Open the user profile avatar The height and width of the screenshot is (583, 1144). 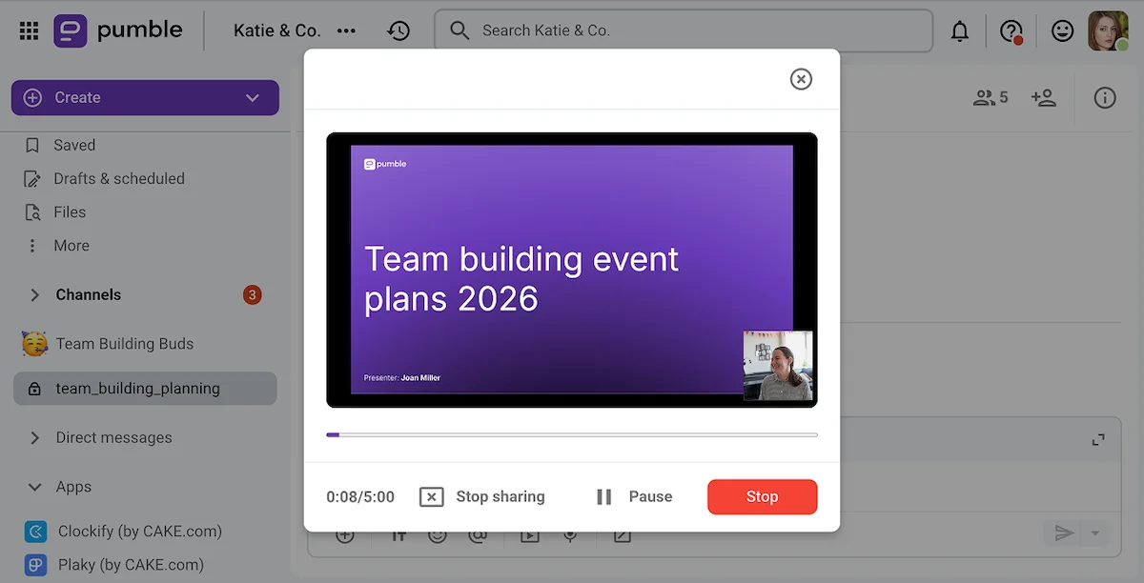click(1109, 31)
